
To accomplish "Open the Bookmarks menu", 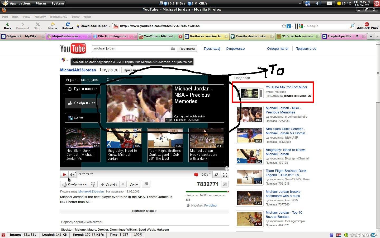I will [x=59, y=17].
